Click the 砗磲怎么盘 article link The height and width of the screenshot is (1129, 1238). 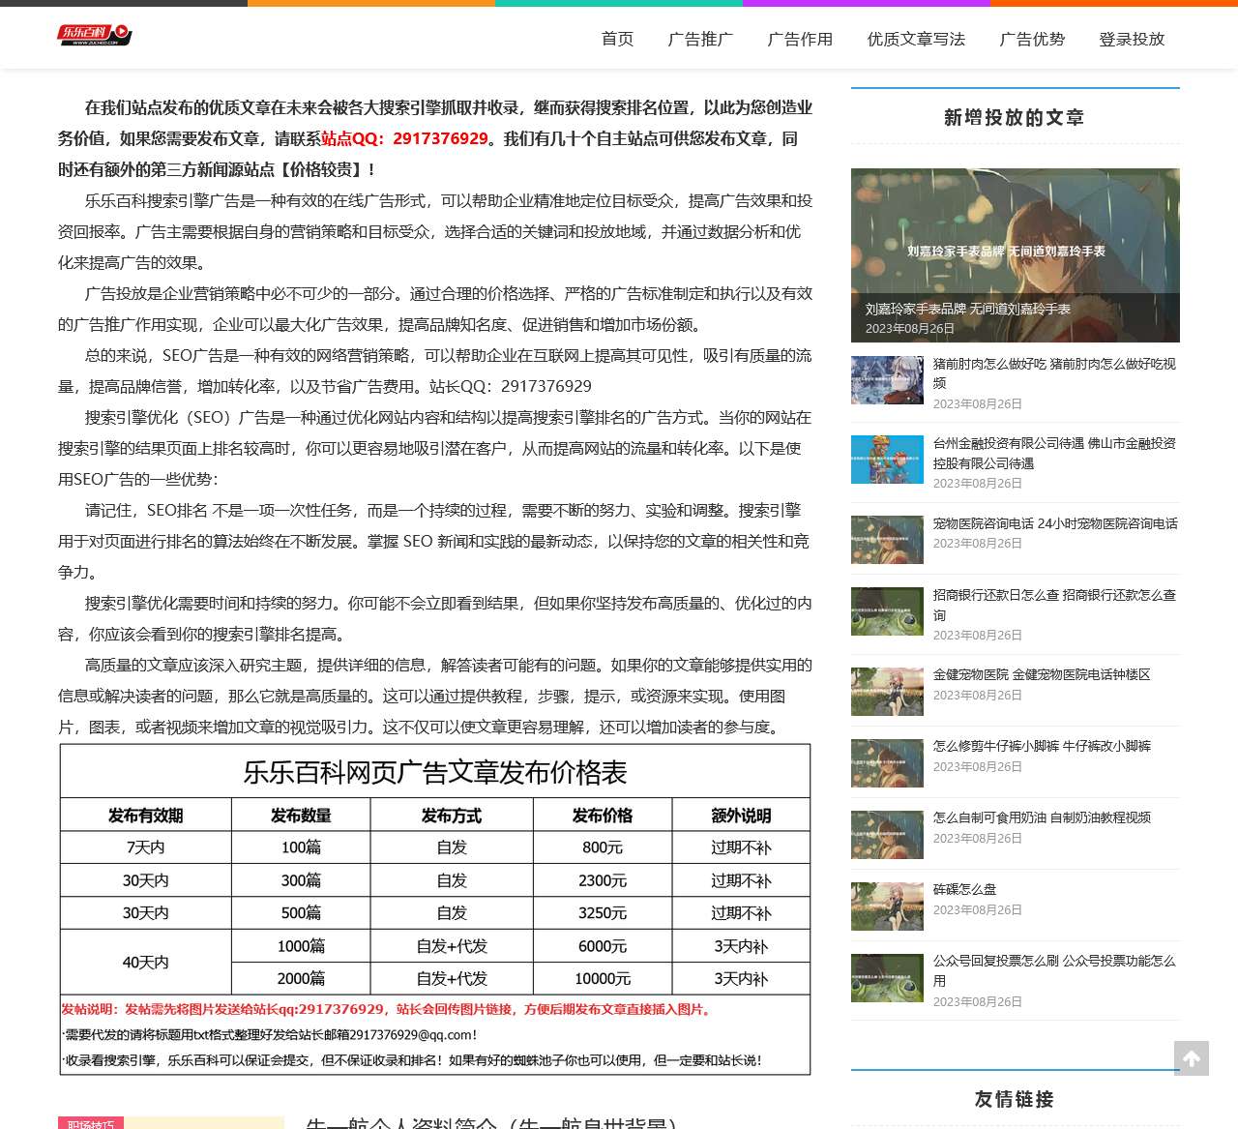(963, 888)
